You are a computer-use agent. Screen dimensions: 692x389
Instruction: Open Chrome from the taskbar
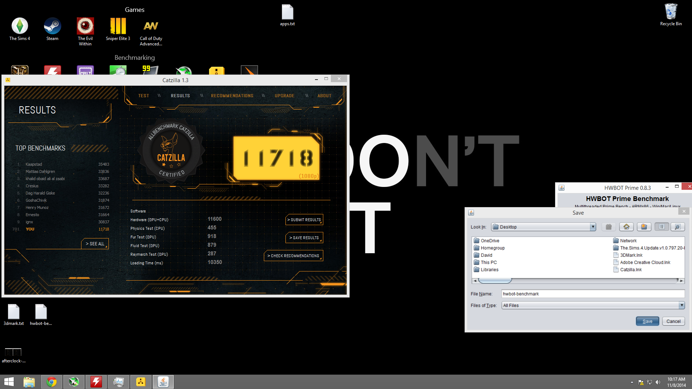[x=52, y=382]
